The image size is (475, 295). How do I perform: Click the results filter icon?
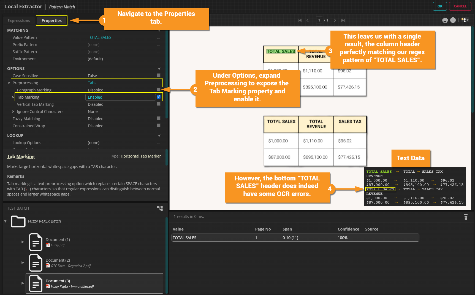click(466, 217)
